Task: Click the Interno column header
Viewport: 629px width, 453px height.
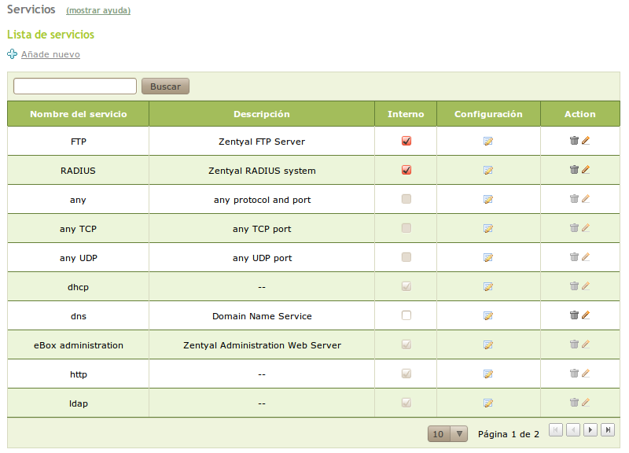Action: [406, 114]
